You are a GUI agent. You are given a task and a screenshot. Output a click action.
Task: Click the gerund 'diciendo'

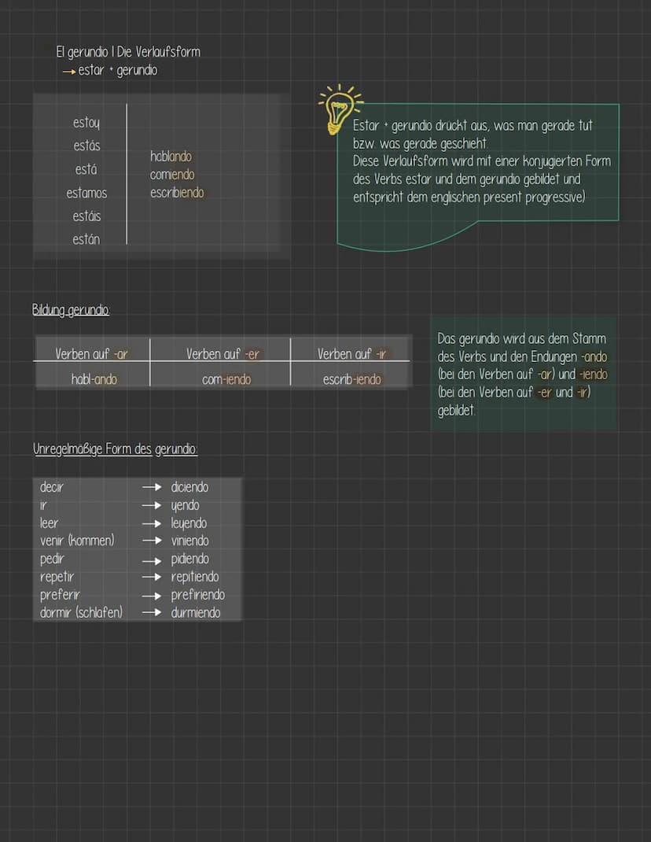pos(189,487)
